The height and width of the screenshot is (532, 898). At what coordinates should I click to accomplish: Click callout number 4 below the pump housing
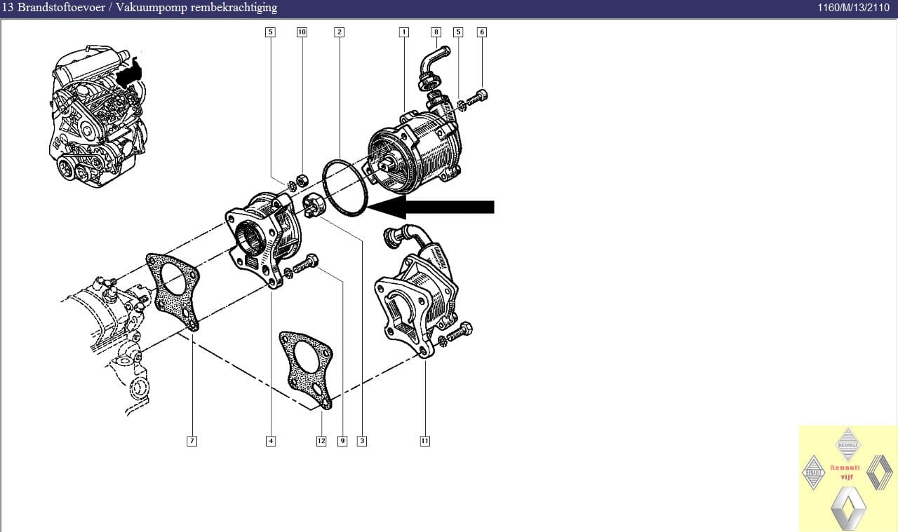tap(271, 441)
